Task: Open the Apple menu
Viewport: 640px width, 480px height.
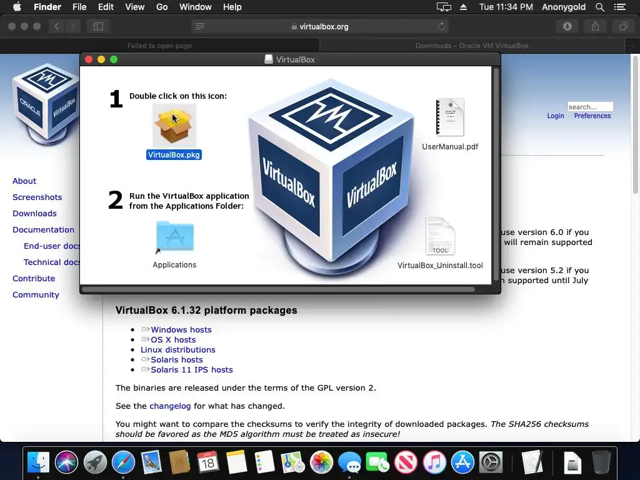Action: (17, 7)
